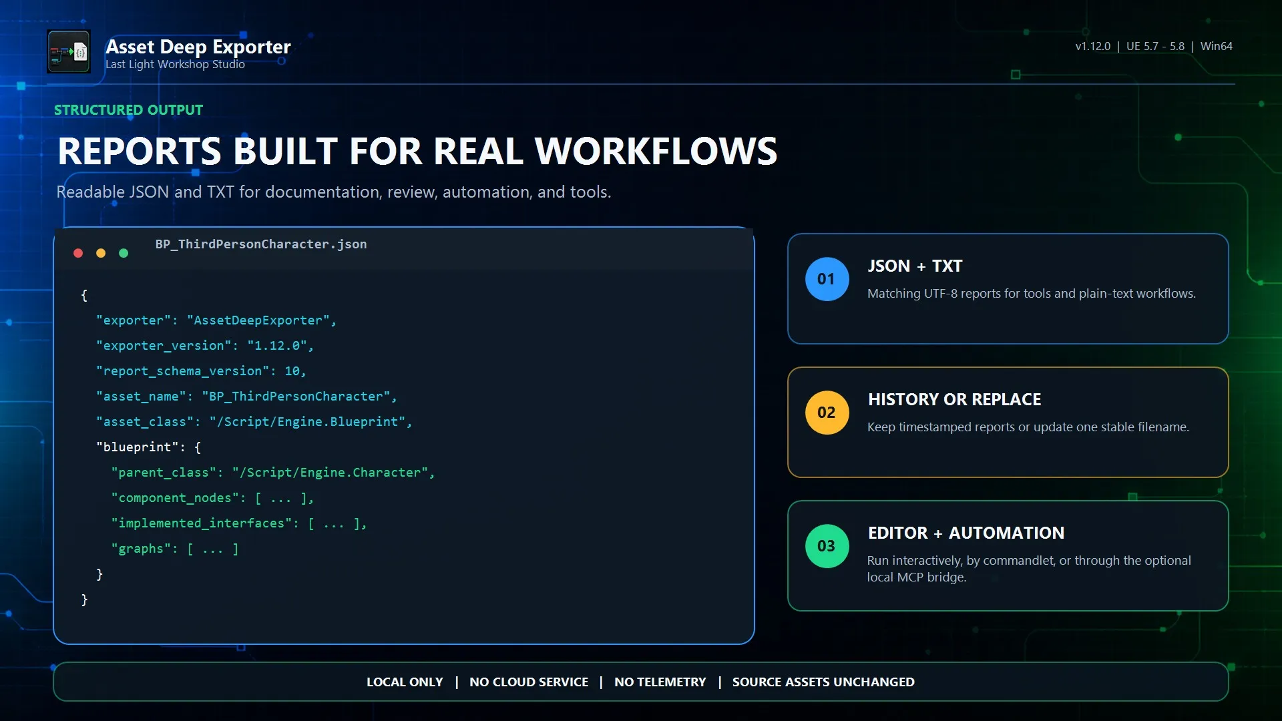Click the green 03 circle badge
Screen dimensions: 1282x721
[x=827, y=546]
